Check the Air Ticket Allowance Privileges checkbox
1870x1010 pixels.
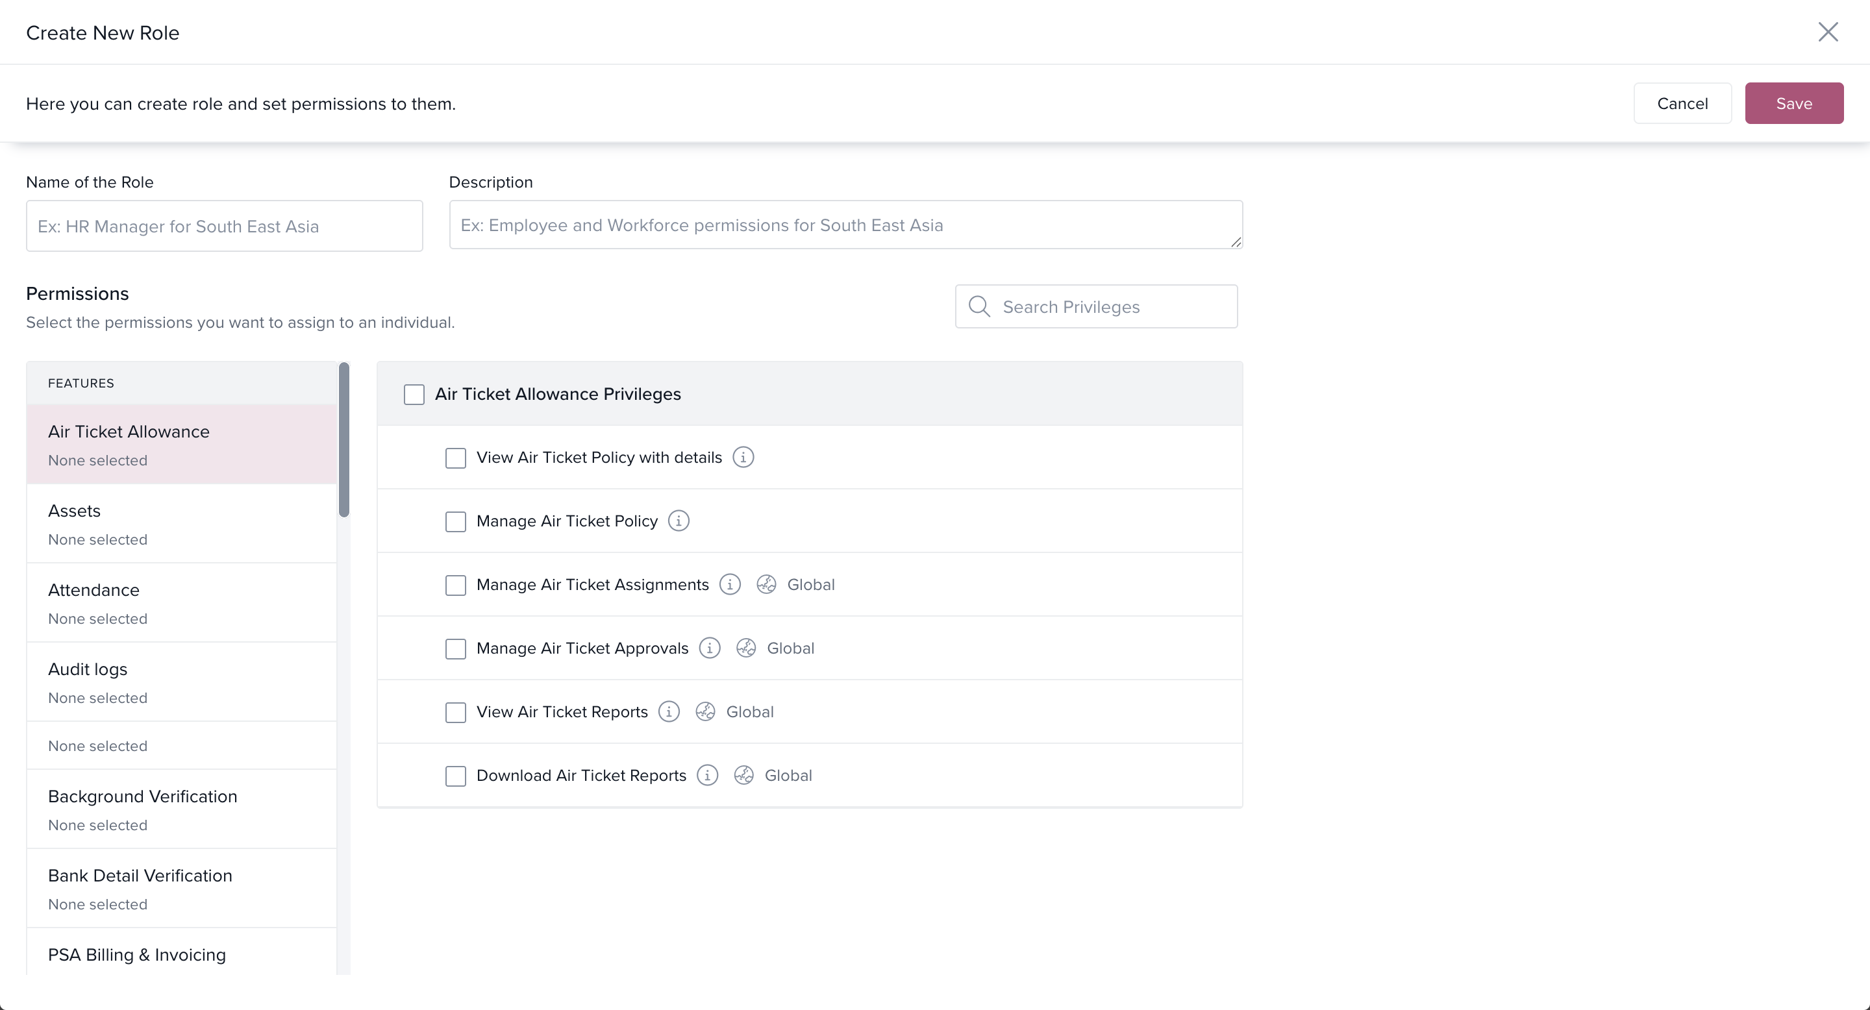point(414,394)
